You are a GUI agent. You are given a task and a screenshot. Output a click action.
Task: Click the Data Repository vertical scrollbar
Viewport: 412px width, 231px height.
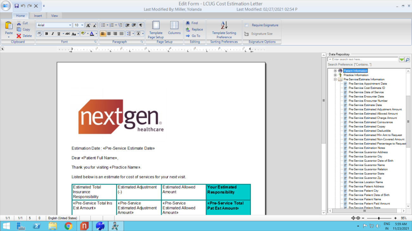click(x=408, y=138)
